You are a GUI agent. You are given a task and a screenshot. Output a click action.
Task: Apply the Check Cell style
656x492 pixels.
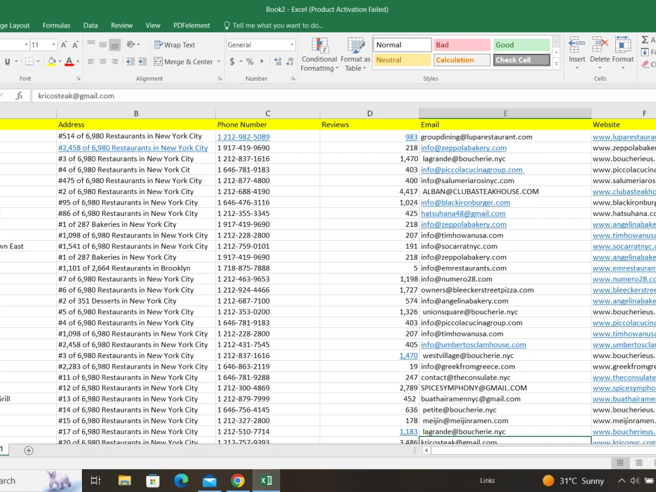[x=522, y=60]
